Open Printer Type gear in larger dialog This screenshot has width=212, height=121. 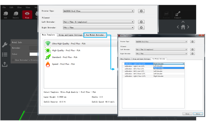[x=141, y=11]
